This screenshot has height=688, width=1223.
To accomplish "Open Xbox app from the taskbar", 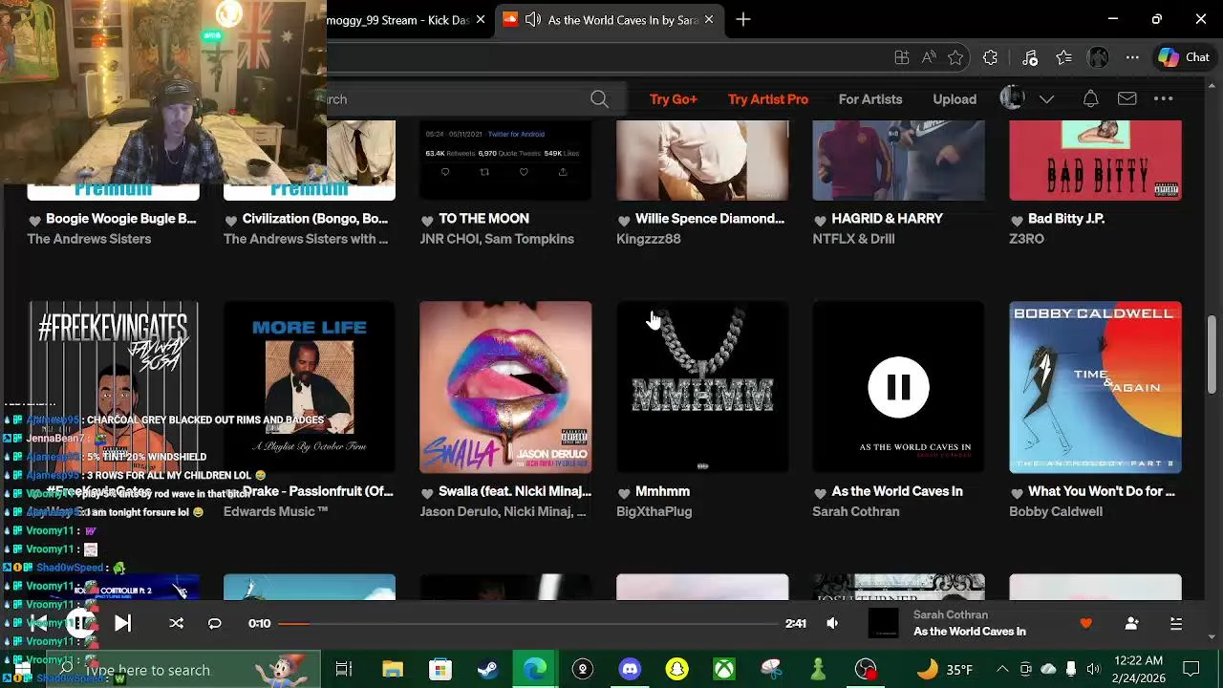I will [724, 670].
